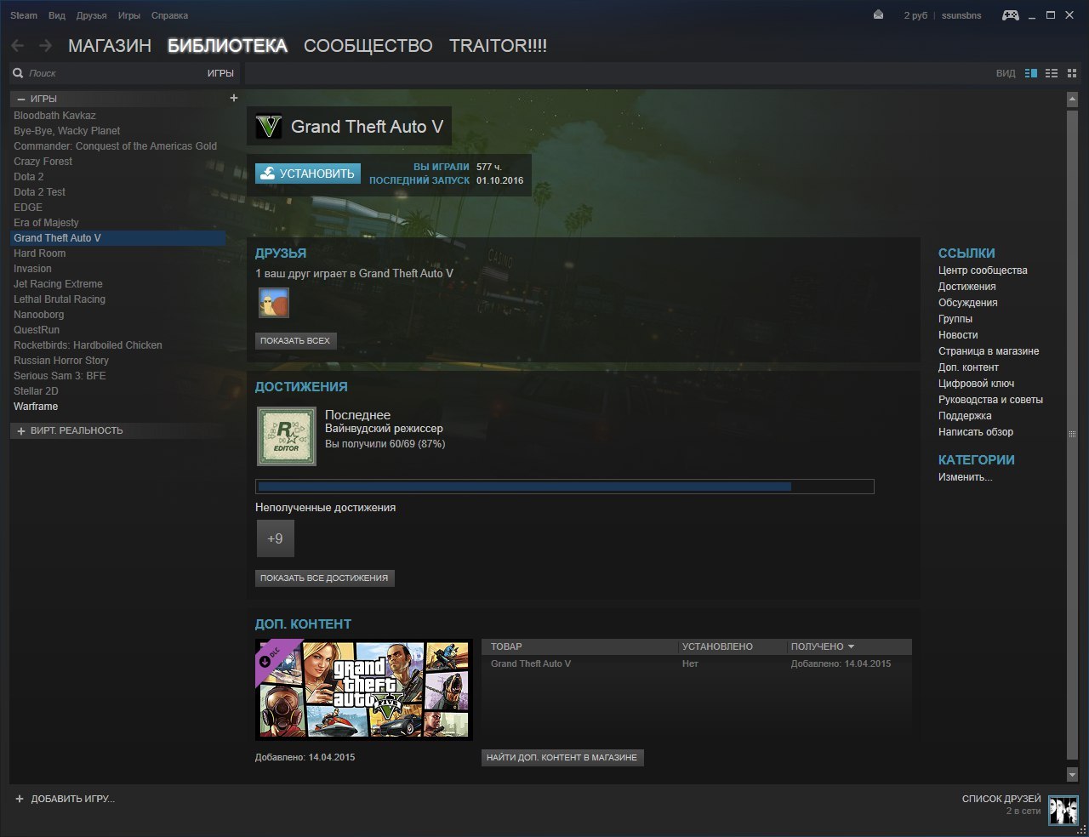Open Страница в магазине link
The width and height of the screenshot is (1089, 837).
click(x=989, y=351)
